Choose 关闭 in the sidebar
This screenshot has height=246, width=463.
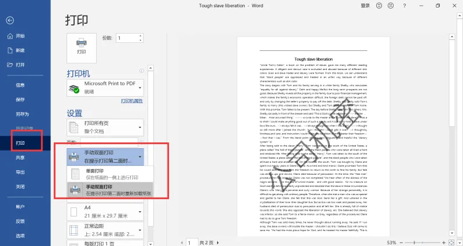(20, 186)
